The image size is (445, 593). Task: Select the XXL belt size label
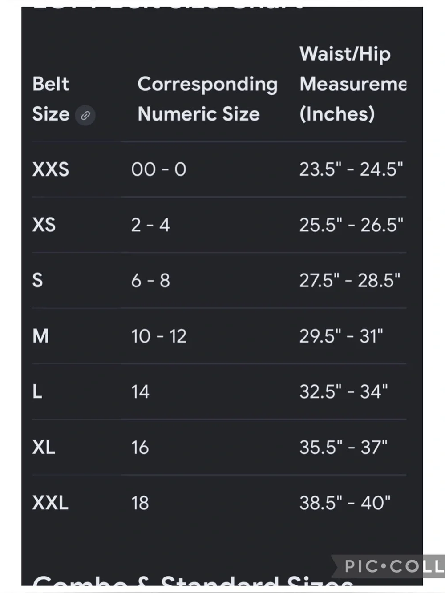click(50, 503)
